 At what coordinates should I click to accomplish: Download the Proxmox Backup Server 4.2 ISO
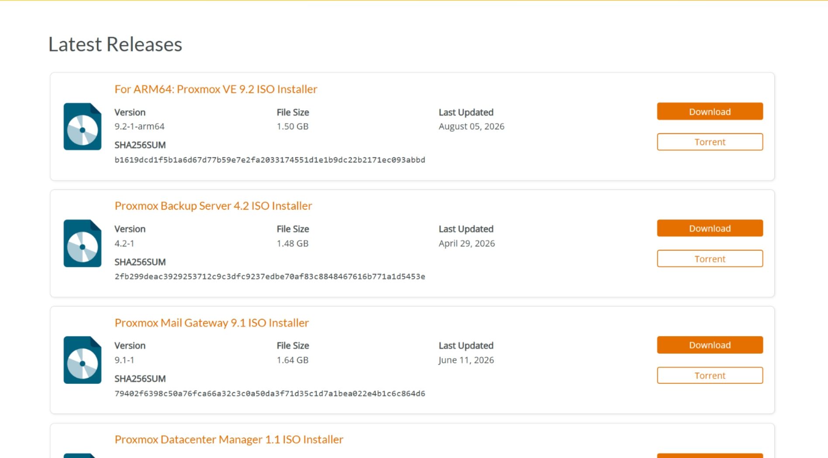(x=710, y=228)
